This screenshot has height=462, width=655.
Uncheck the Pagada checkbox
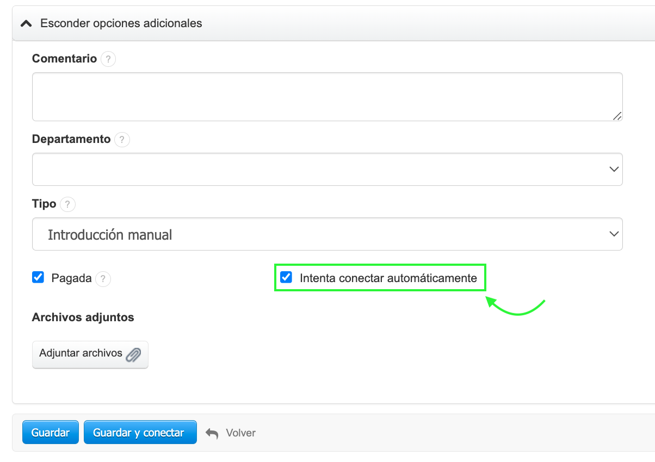click(38, 278)
